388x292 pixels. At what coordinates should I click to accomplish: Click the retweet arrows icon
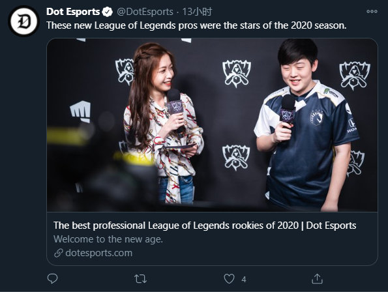[x=141, y=279]
